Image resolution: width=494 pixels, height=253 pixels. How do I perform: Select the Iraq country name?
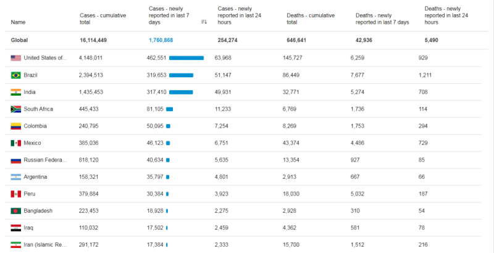pos(29,228)
